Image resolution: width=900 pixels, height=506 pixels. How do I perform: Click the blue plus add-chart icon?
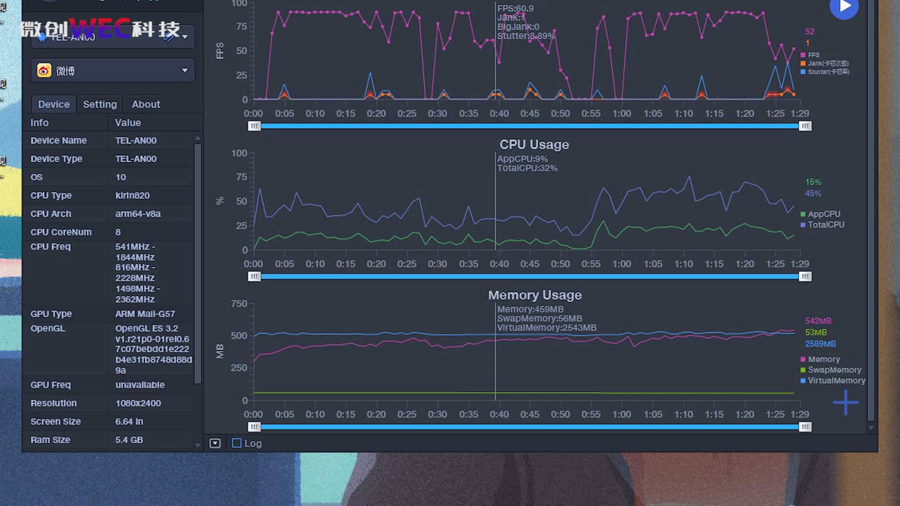pos(846,402)
